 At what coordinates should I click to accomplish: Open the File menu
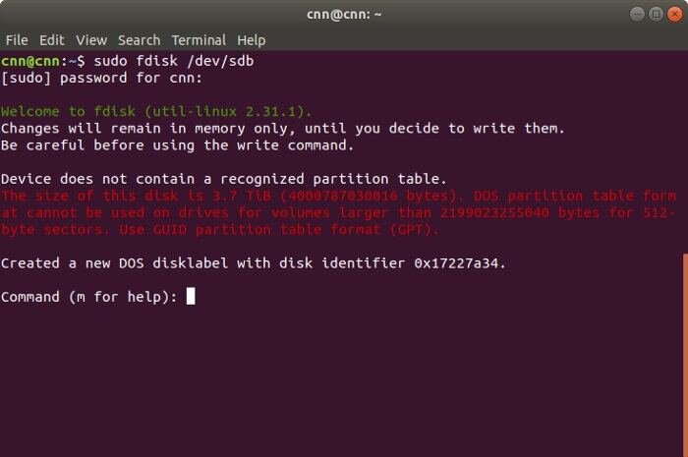[x=17, y=40]
